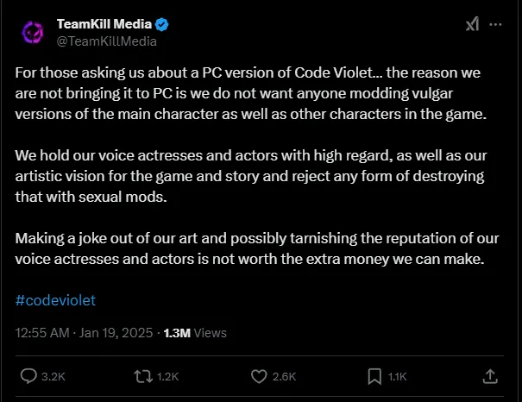This screenshot has height=402, width=522.
Task: Click the 1.2K repost count
Action: click(167, 377)
